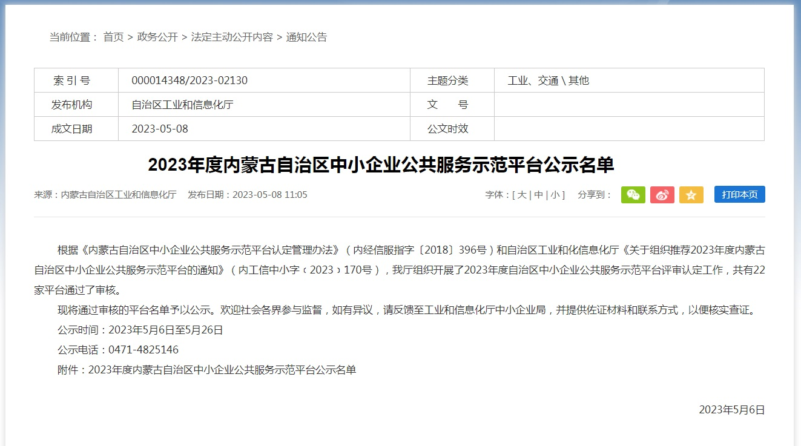Open 政务公开 breadcrumb link

pos(157,37)
